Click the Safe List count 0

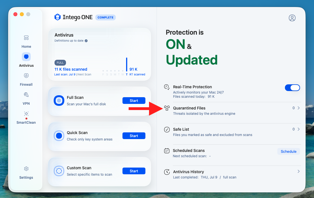(294, 129)
